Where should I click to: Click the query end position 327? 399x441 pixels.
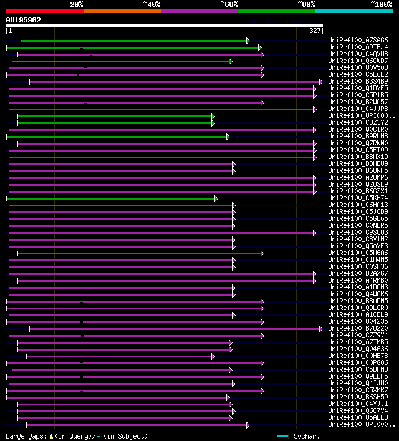click(x=315, y=31)
